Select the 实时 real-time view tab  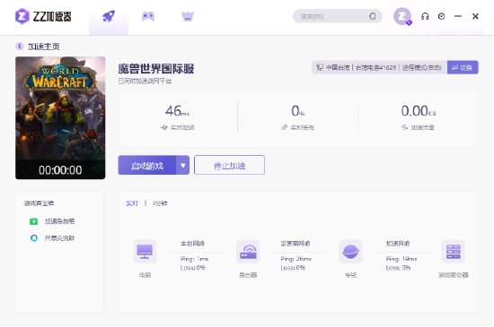coord(132,203)
